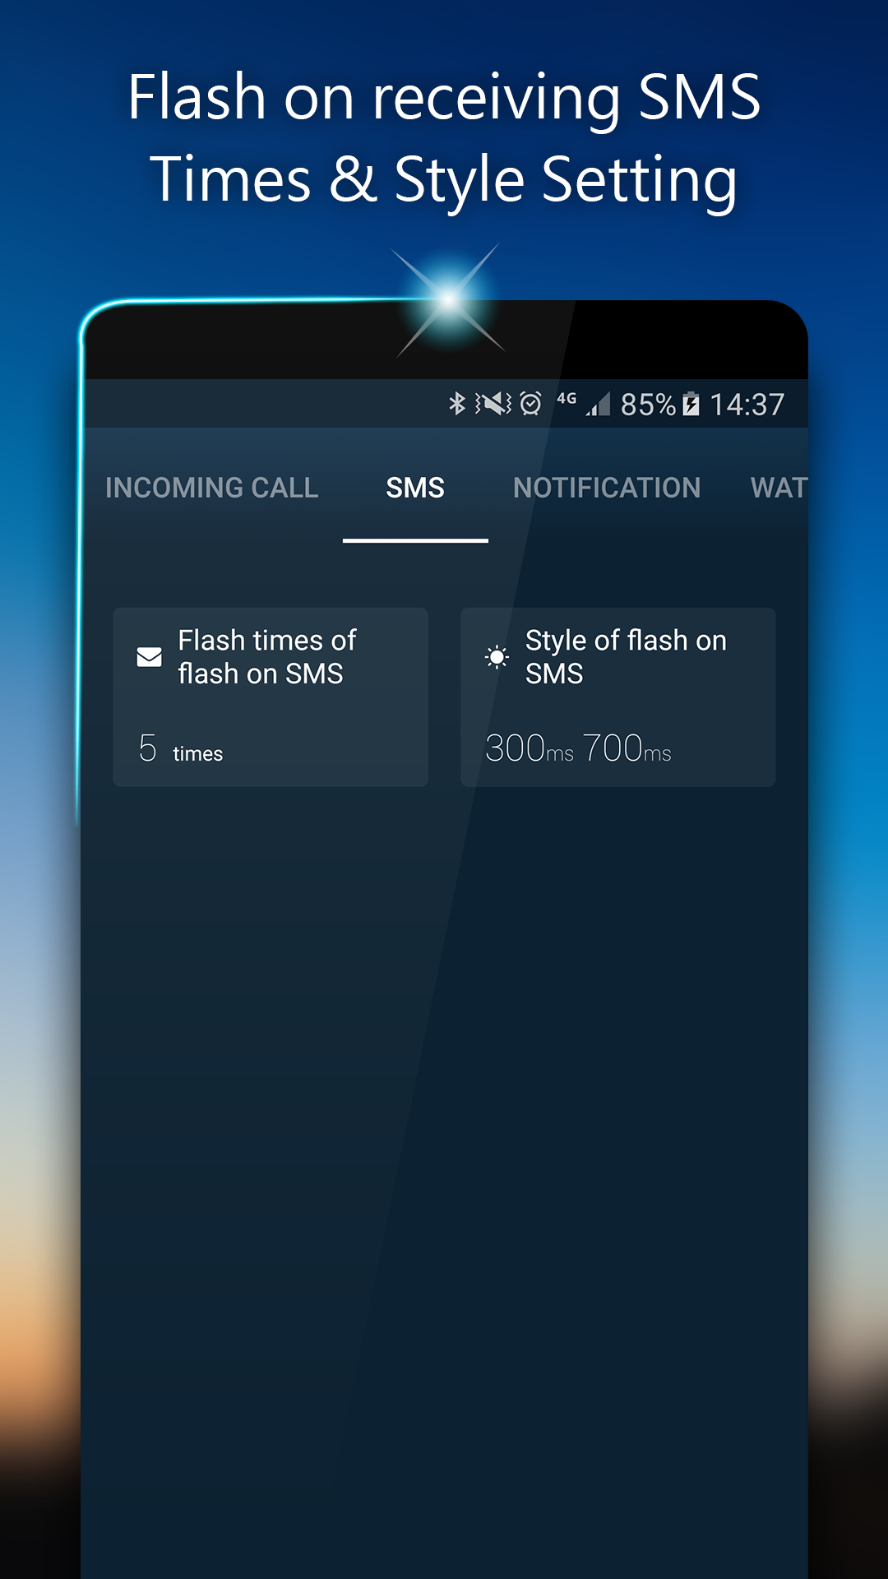Tap the muted vibrate status icon
888x1579 pixels.
click(493, 404)
